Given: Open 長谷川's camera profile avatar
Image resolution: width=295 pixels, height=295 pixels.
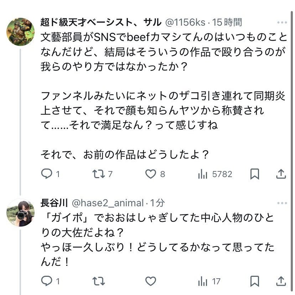Looking at the screenshot, I should [x=21, y=212].
